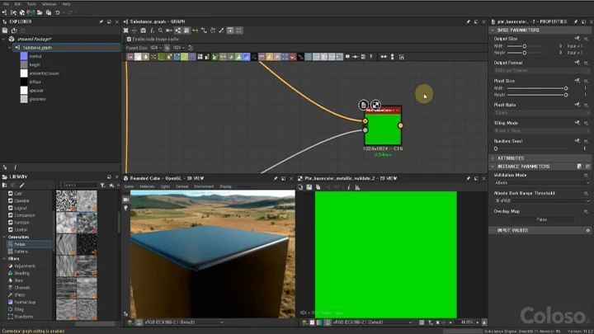
Task: Add a comment from the node toolbar
Action: [347, 57]
